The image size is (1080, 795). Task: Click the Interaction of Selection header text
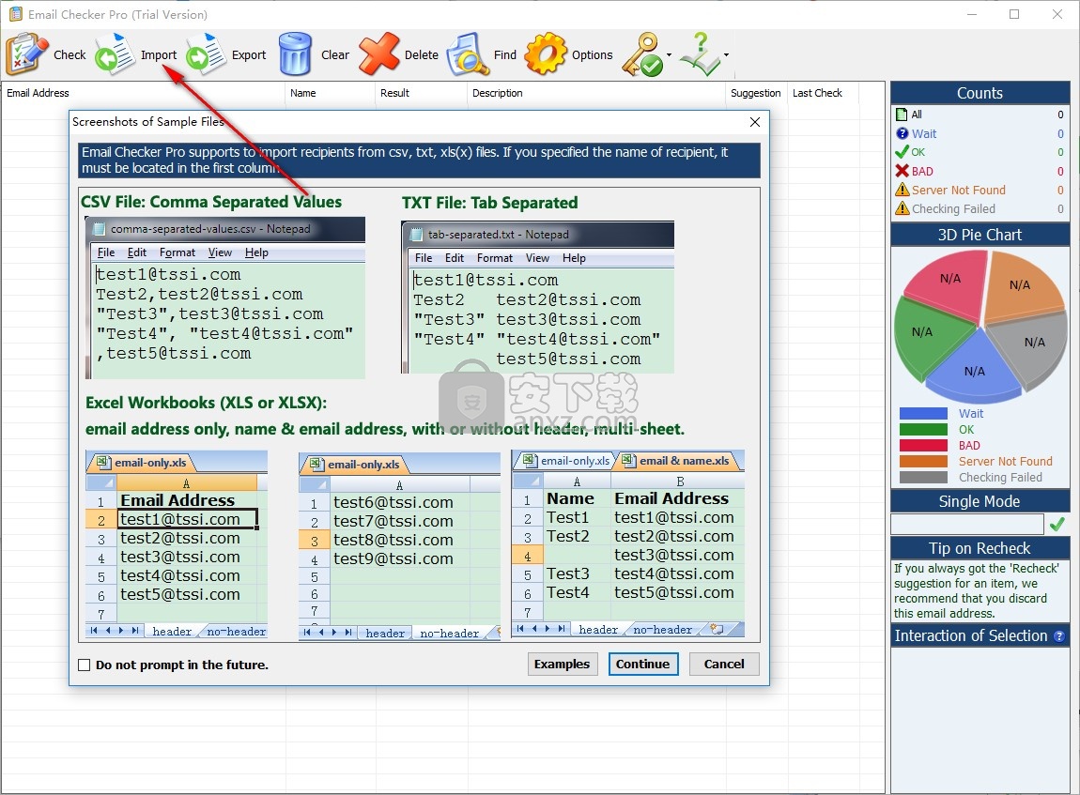click(970, 636)
